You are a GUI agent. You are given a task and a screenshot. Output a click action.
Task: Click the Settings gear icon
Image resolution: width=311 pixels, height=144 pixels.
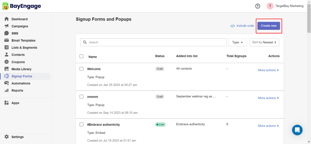pyautogui.click(x=7, y=137)
